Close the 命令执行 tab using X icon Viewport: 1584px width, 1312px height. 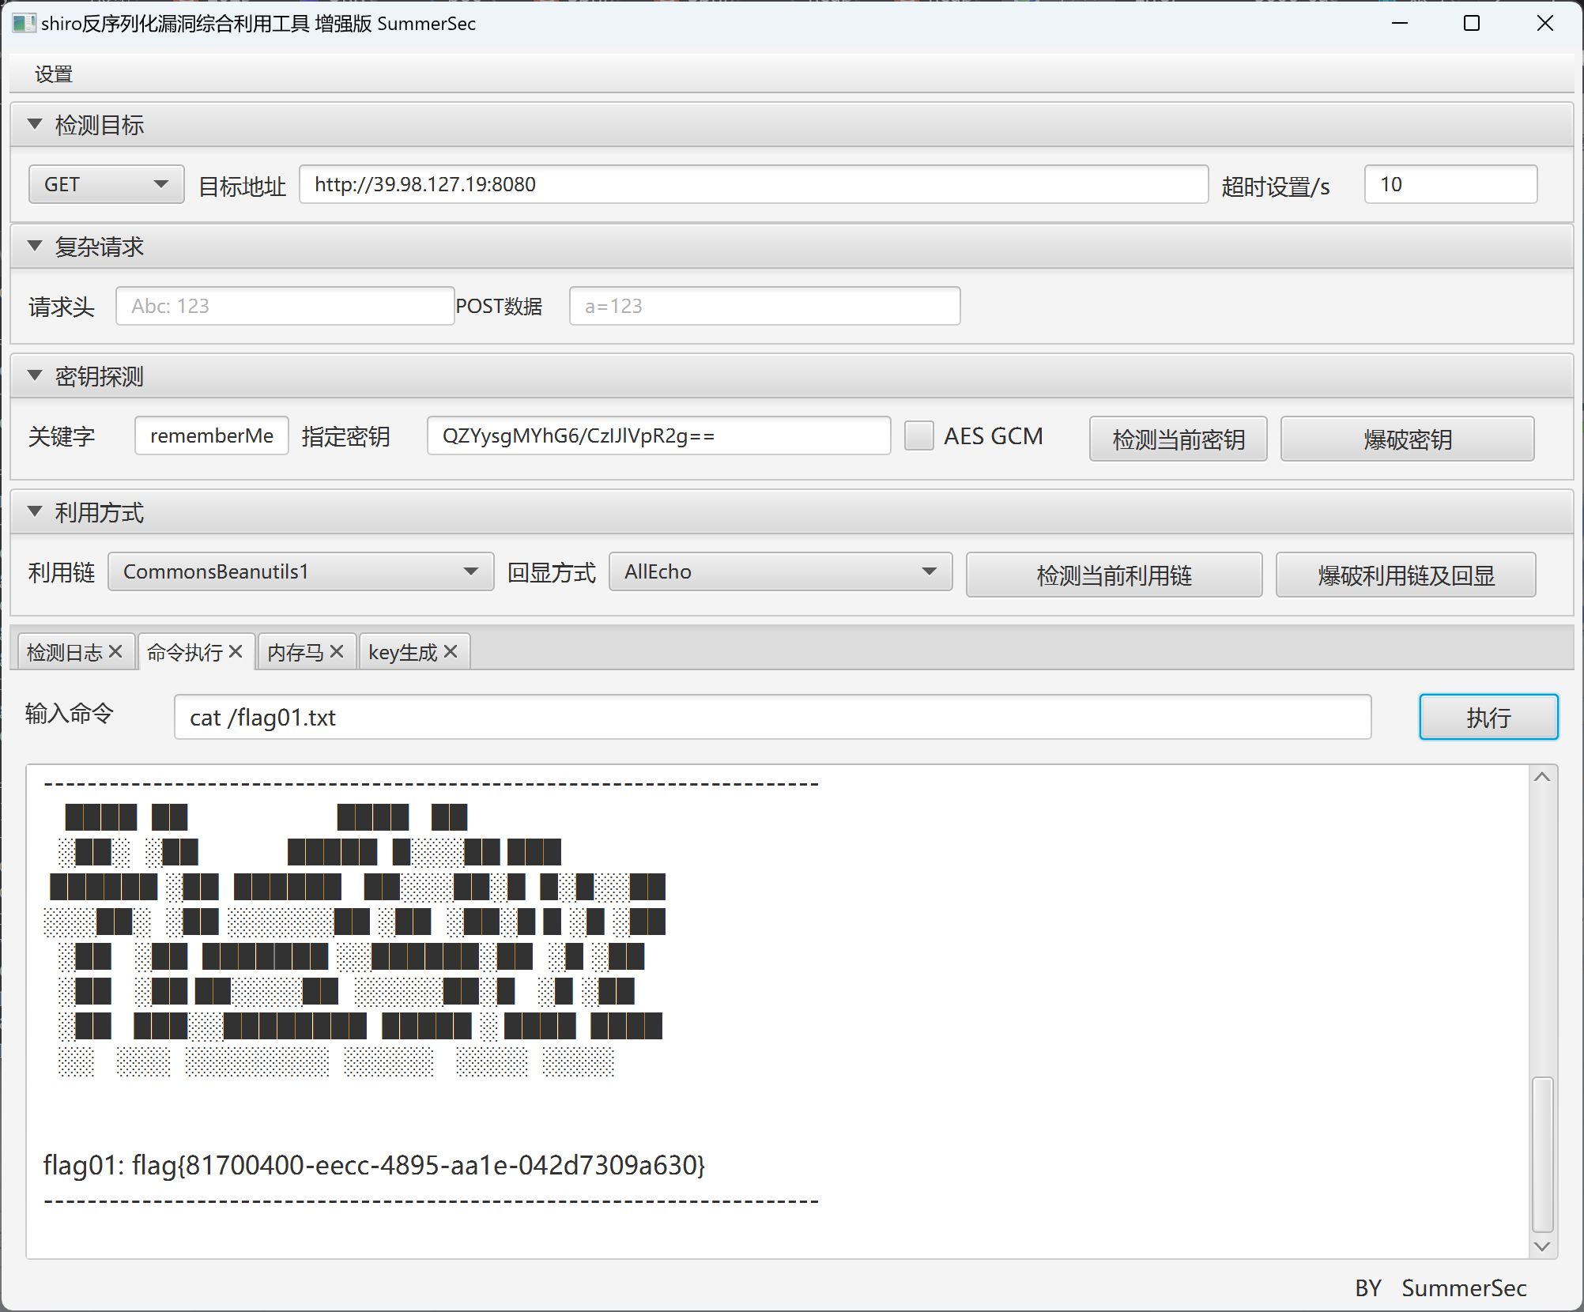click(x=236, y=651)
